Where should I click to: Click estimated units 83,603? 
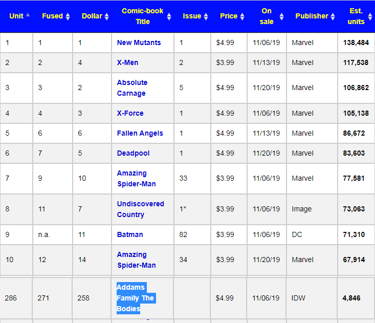coord(354,153)
